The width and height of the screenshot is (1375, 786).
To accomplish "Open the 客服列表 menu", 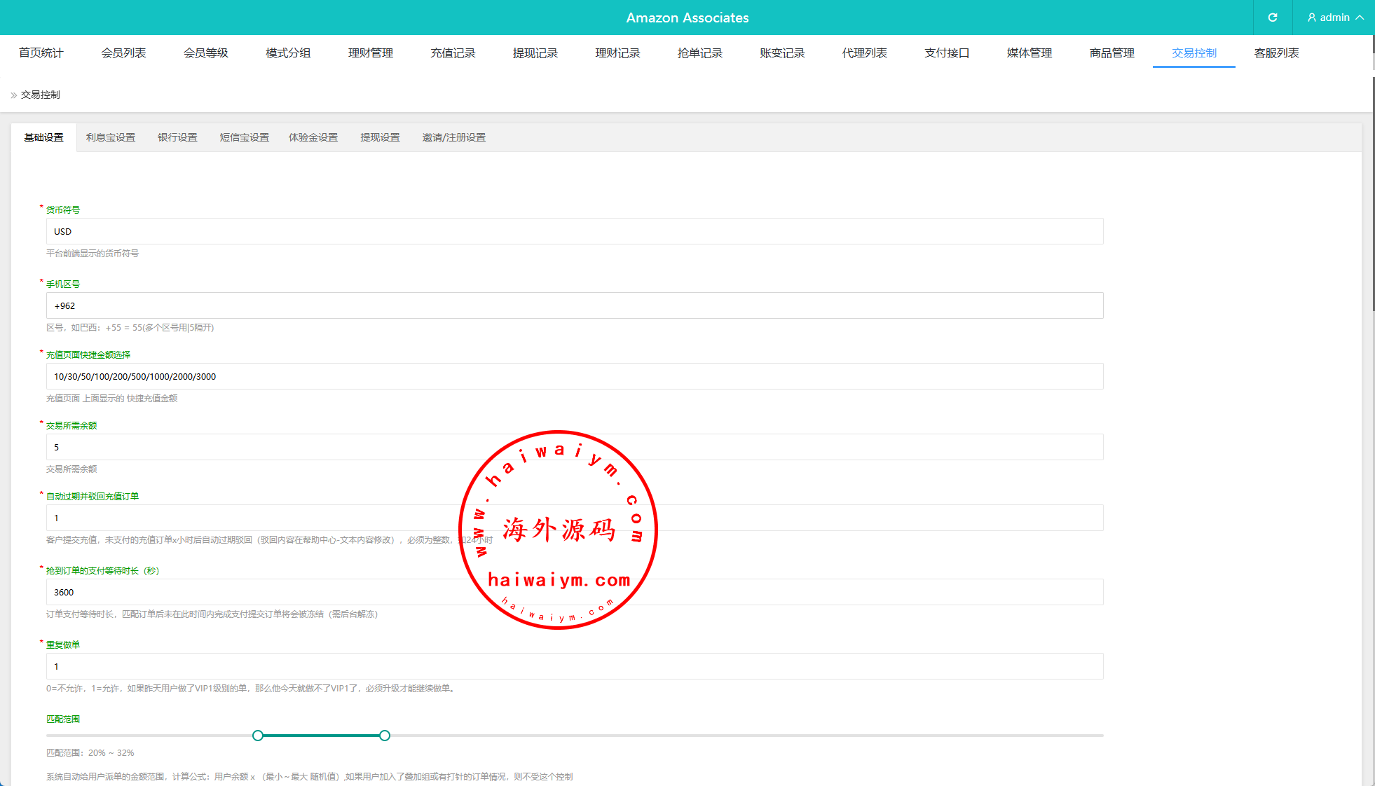I will 1276,53.
